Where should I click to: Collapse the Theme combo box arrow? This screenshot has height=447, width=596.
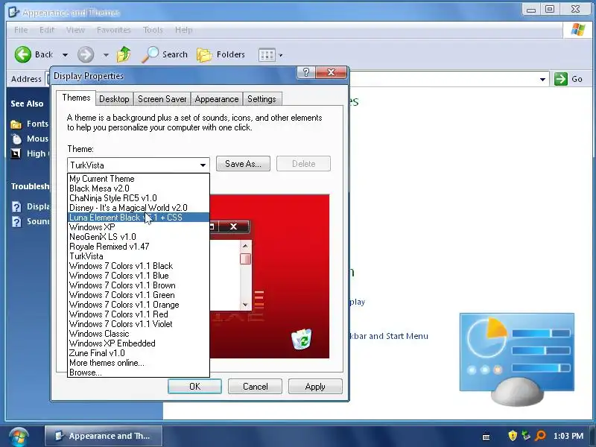click(203, 165)
